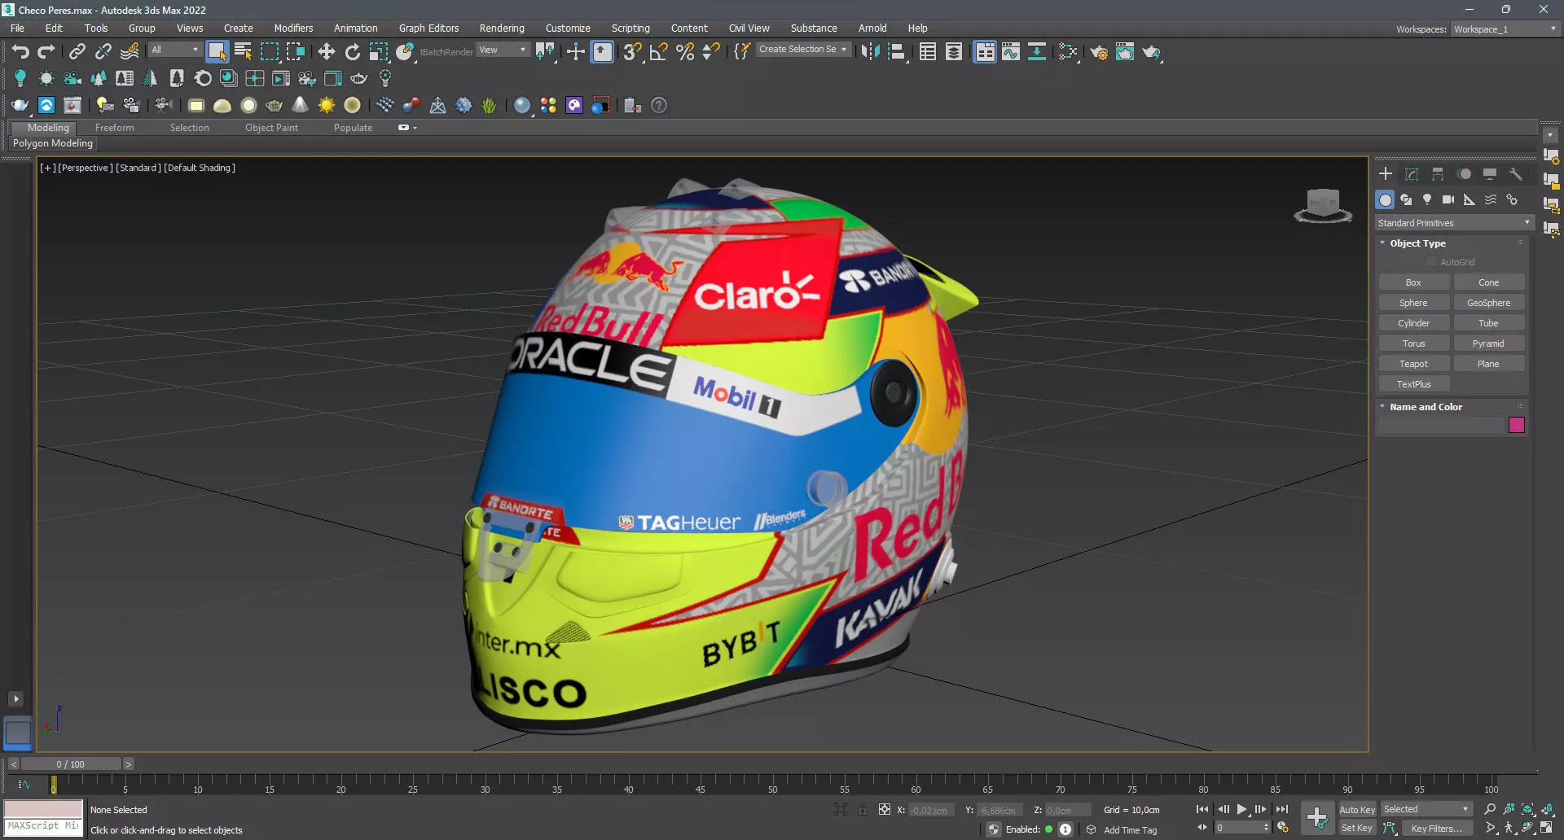Toggle the Selection Lock padlock

tap(862, 810)
